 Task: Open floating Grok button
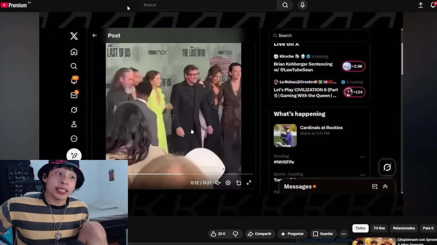[x=387, y=167]
